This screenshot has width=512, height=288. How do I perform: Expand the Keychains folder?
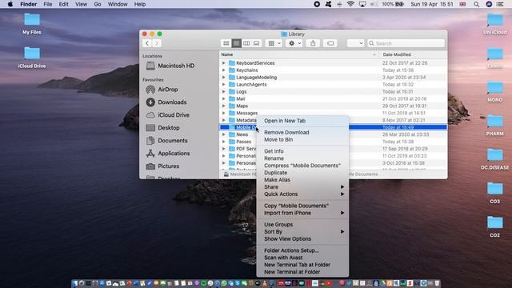[224, 70]
